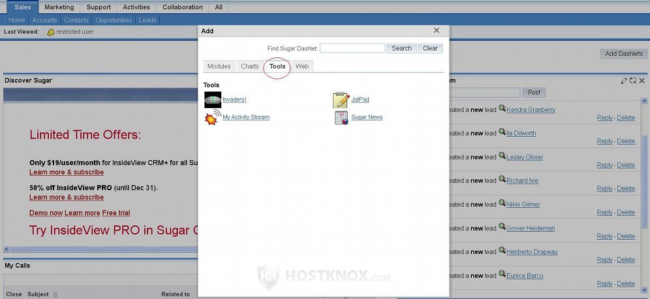Click the My Activity Stream icon
This screenshot has width=650, height=299.
click(213, 117)
